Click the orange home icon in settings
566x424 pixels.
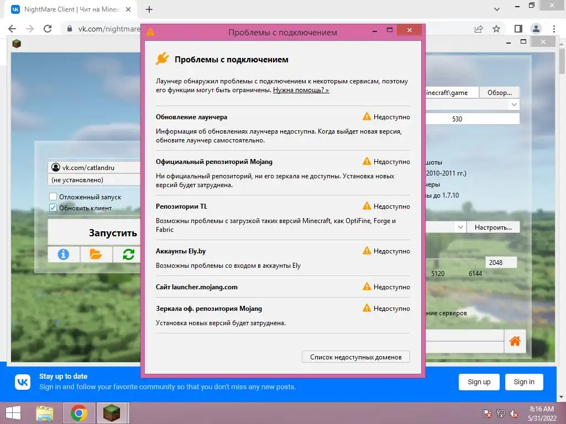click(515, 341)
